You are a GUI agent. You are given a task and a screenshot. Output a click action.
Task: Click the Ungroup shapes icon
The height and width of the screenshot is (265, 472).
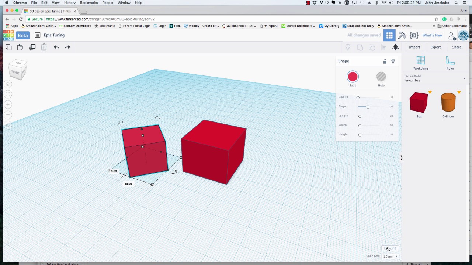tap(372, 47)
